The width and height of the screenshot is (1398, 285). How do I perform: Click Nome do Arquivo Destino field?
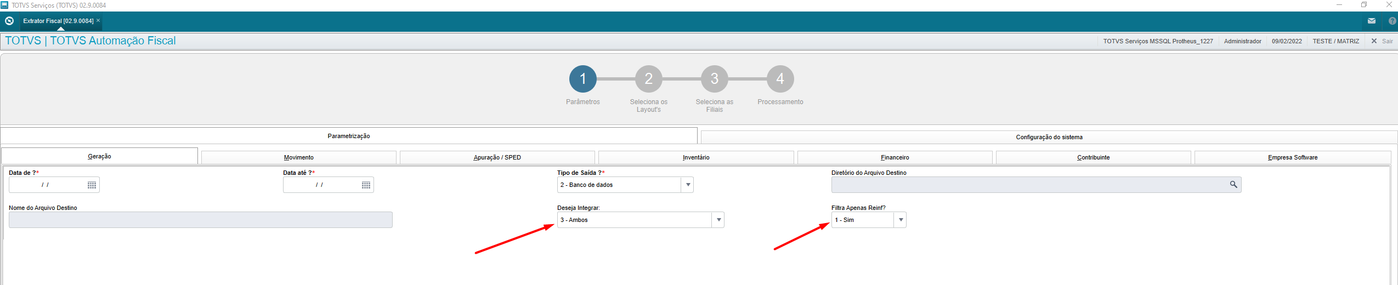coord(201,220)
